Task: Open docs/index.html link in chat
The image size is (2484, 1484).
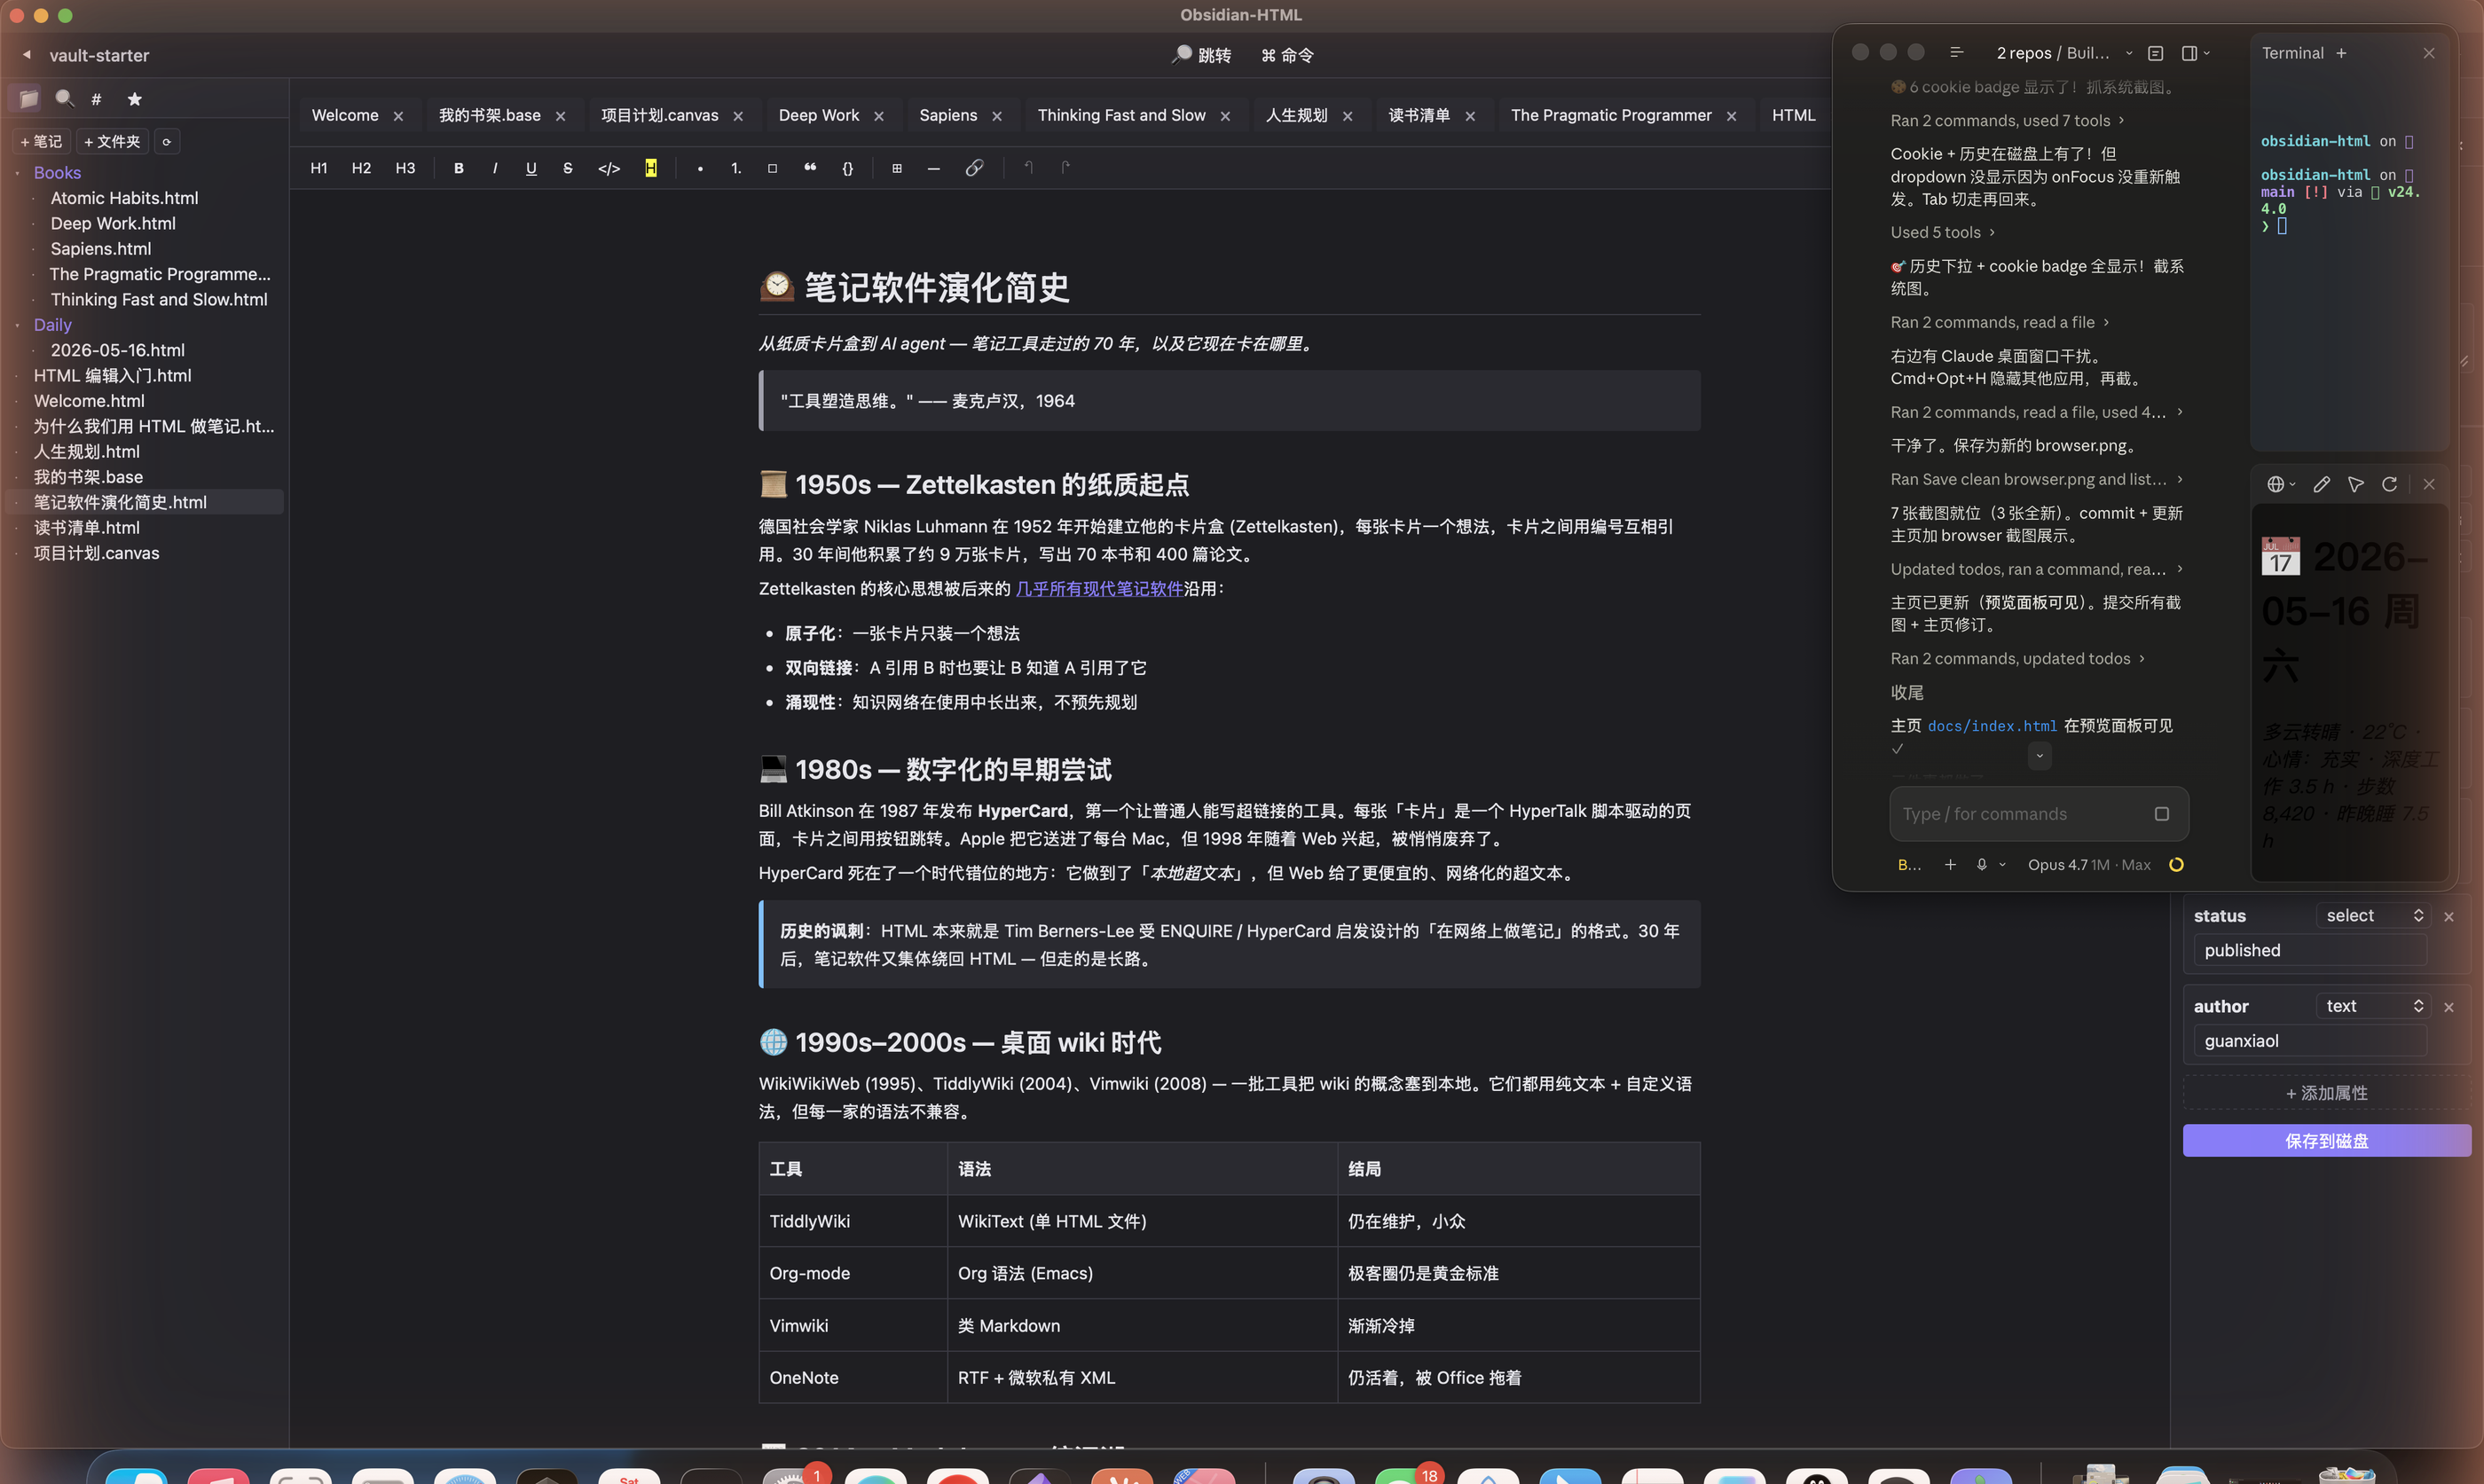Action: pyautogui.click(x=1992, y=726)
